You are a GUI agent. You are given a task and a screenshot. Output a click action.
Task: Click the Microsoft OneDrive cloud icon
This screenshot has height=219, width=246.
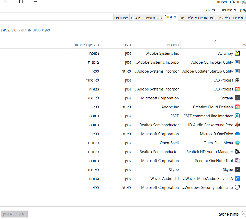[x=237, y=134]
